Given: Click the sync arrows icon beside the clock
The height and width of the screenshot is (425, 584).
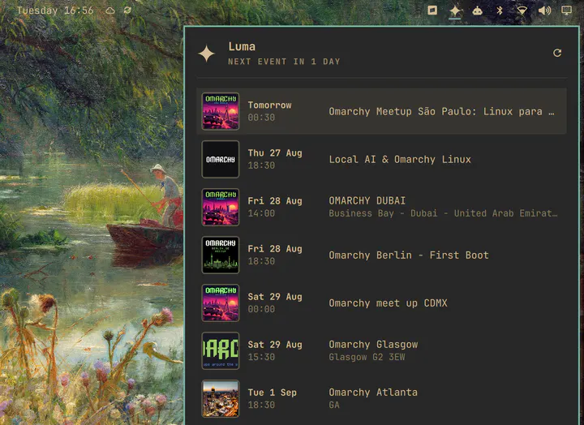Looking at the screenshot, I should tap(127, 10).
